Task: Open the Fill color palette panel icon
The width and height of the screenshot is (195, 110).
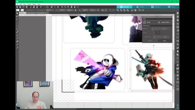Action: [x=178, y=20]
